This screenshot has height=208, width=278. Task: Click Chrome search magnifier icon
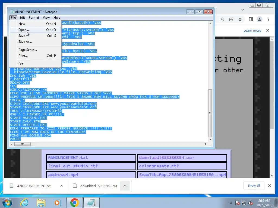click(x=223, y=19)
